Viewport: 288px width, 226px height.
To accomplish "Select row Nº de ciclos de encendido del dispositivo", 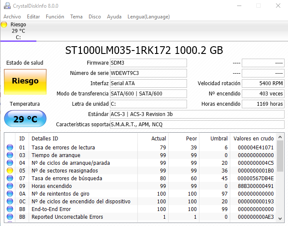I will pos(140,201).
